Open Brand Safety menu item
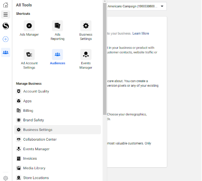The width and height of the screenshot is (202, 181). [57, 120]
